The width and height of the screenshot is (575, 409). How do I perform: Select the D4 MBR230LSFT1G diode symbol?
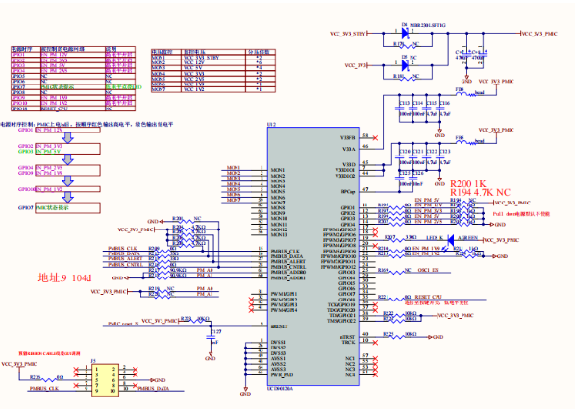pos(405,34)
